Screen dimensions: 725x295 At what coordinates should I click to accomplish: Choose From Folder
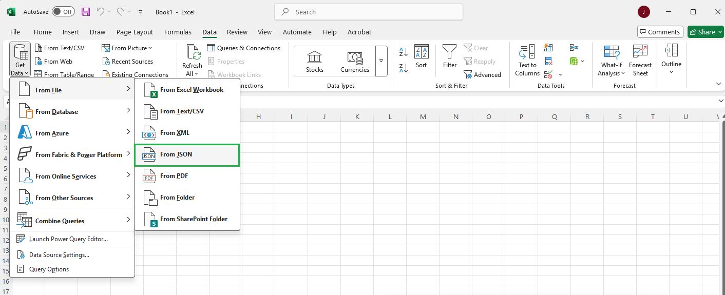pyautogui.click(x=187, y=198)
